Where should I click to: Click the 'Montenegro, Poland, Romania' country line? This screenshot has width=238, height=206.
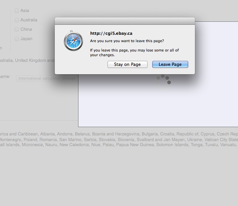click(119, 139)
